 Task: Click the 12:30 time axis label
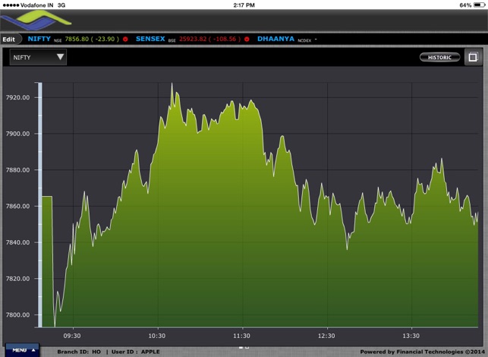(x=326, y=336)
